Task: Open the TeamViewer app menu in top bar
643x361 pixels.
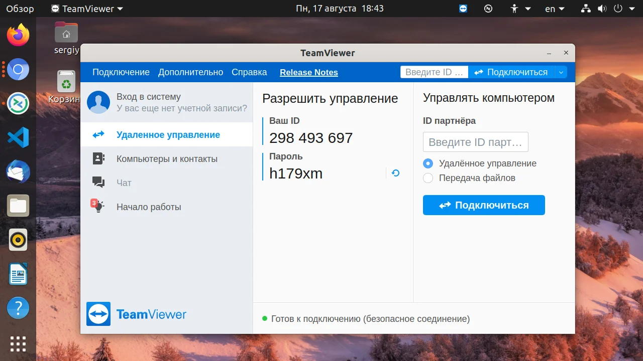Action: [x=87, y=9]
